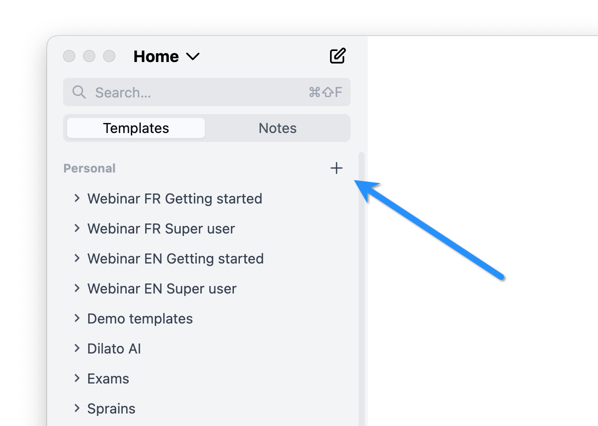Viewport: 598px width, 426px height.
Task: Click the plus icon next to Personal
Action: pyautogui.click(x=337, y=168)
